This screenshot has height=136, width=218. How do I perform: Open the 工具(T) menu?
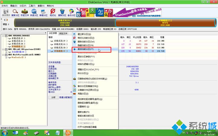point(32,6)
